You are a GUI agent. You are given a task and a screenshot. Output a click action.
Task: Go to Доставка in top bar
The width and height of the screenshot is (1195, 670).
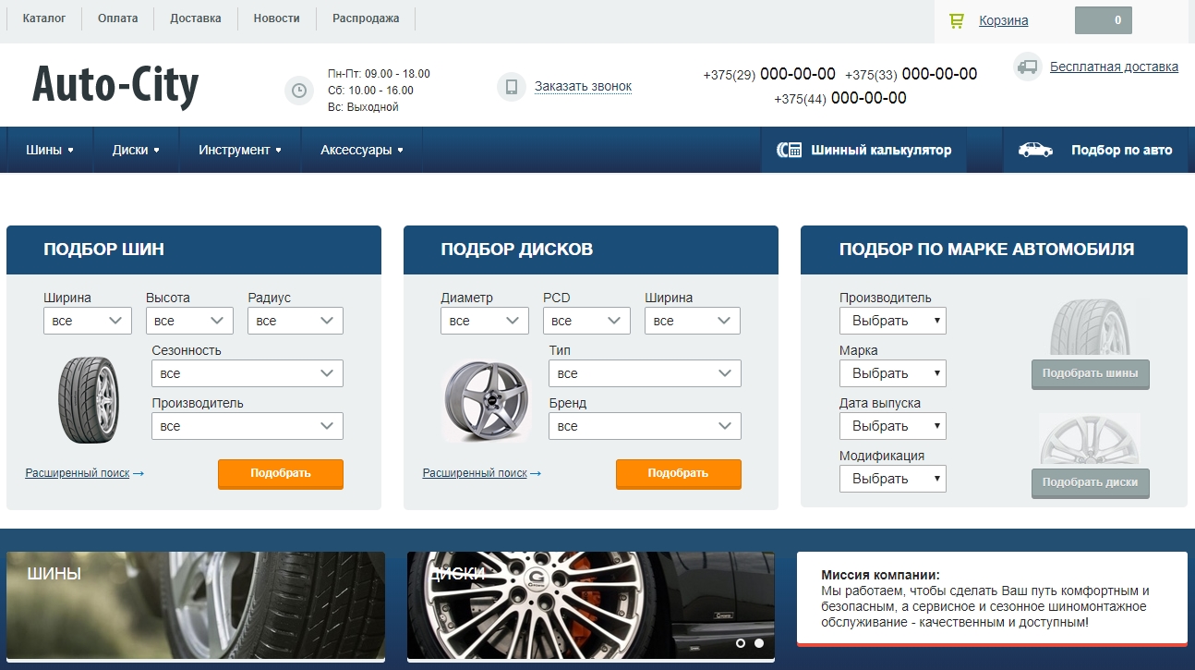pos(196,18)
